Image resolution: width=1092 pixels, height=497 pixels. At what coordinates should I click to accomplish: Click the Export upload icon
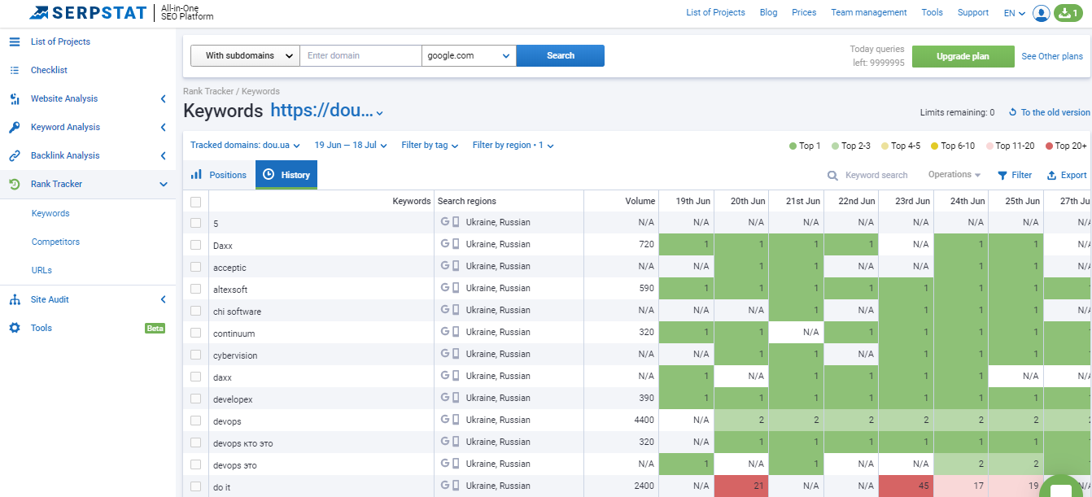pyautogui.click(x=1051, y=175)
